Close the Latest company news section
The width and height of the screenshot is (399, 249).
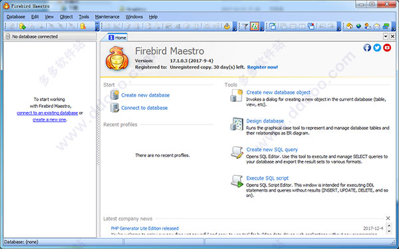[x=388, y=218]
